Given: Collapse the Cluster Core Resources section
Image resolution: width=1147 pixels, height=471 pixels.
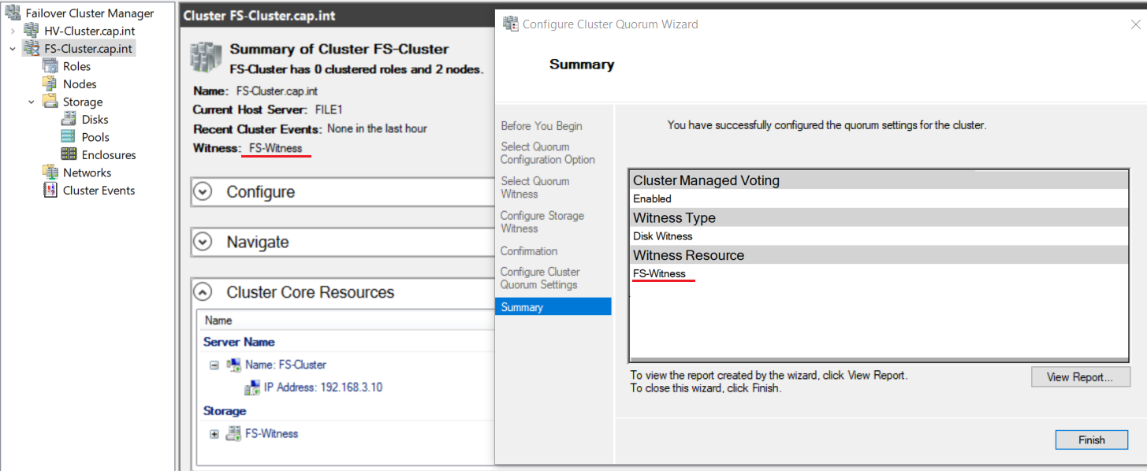Looking at the screenshot, I should [x=203, y=292].
